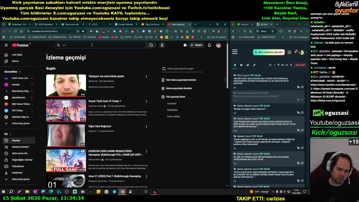Viewport: 359px width, 202px height.
Task: Open the YouTube hamburger guide menu
Action: pos(6,45)
